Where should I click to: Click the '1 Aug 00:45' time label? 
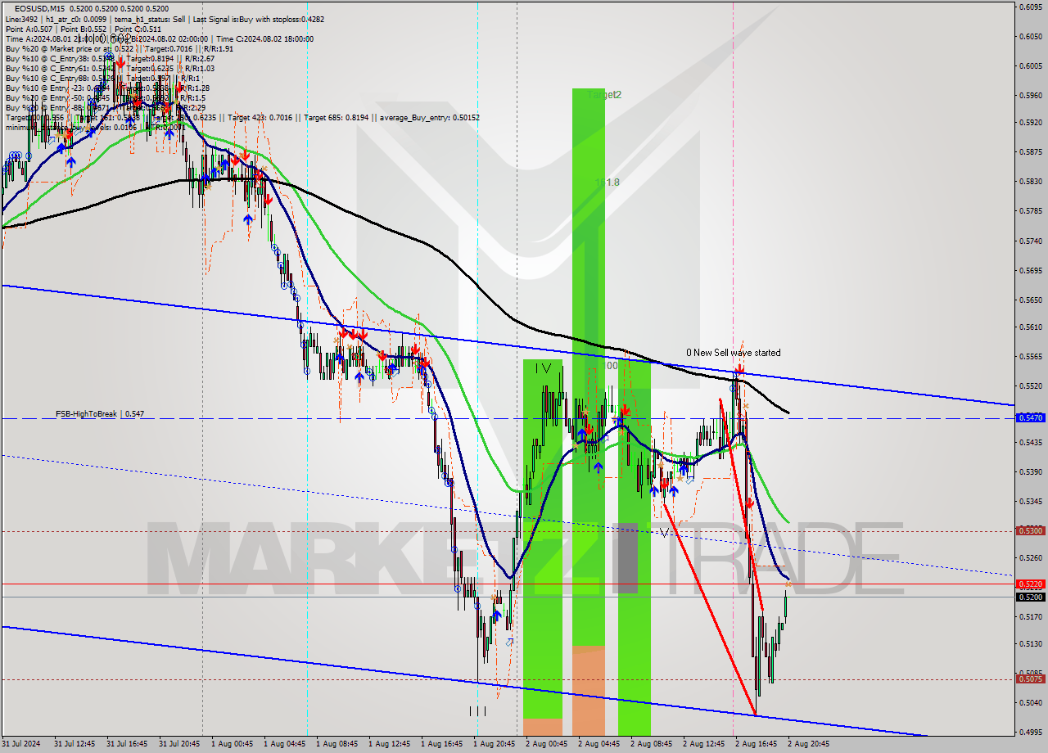point(233,744)
